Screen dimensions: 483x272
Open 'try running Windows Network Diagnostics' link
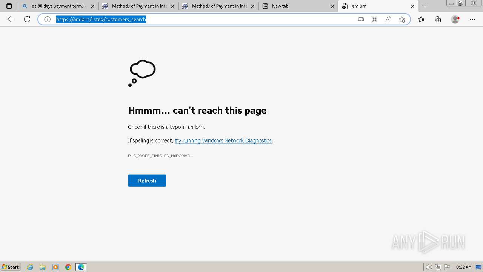[223, 141]
